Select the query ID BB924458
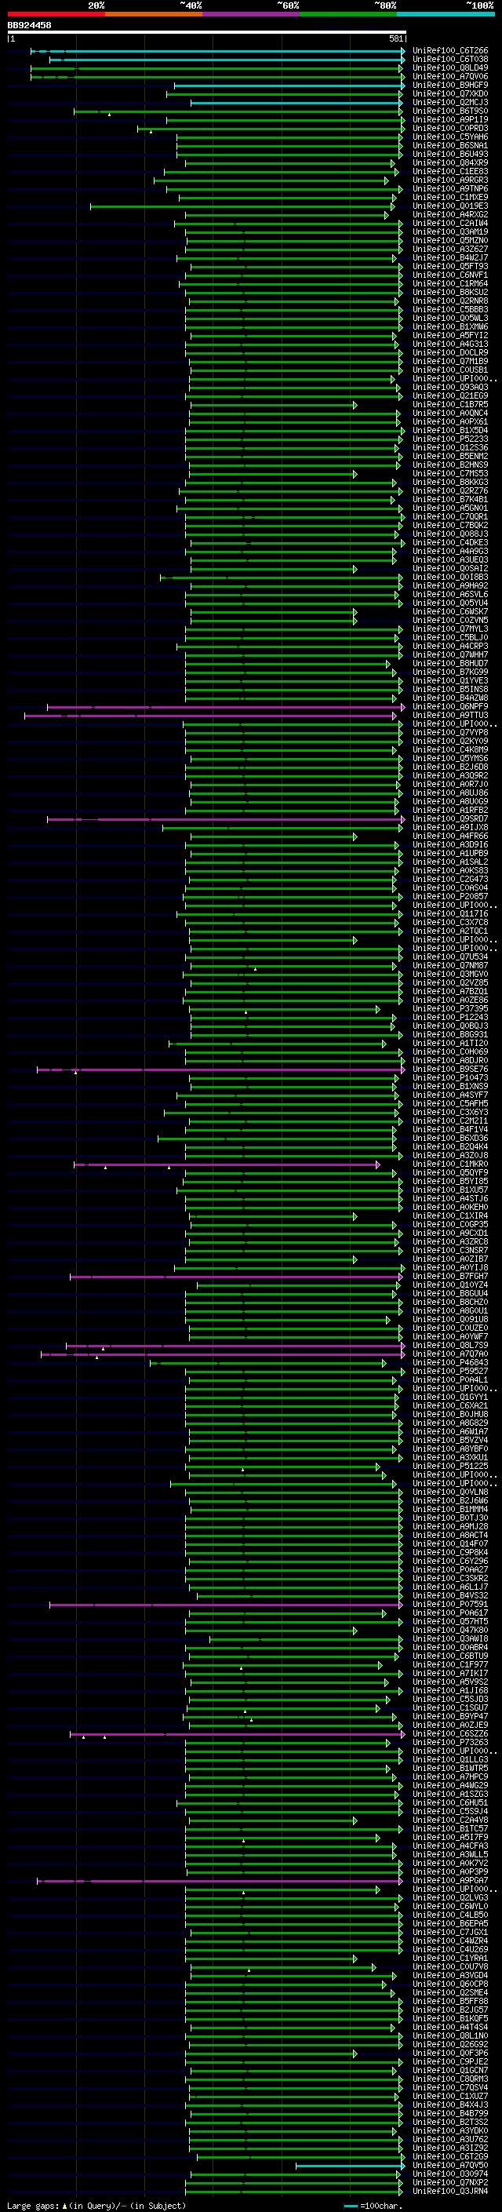502x2212 pixels. [x=29, y=25]
